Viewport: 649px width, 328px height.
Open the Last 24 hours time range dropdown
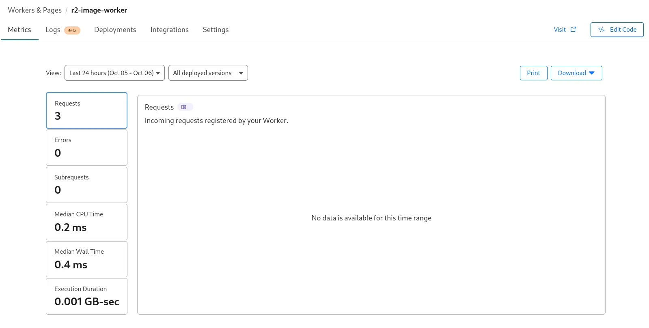click(x=114, y=73)
